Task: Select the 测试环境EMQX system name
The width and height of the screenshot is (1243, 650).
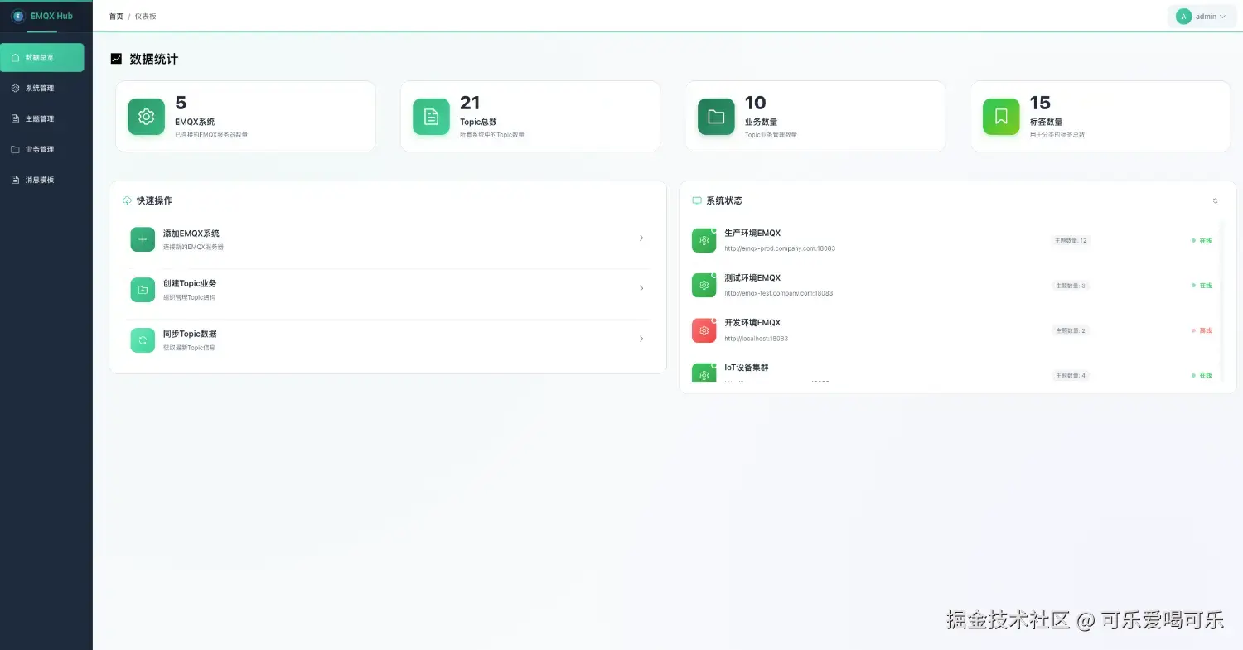Action: 752,278
